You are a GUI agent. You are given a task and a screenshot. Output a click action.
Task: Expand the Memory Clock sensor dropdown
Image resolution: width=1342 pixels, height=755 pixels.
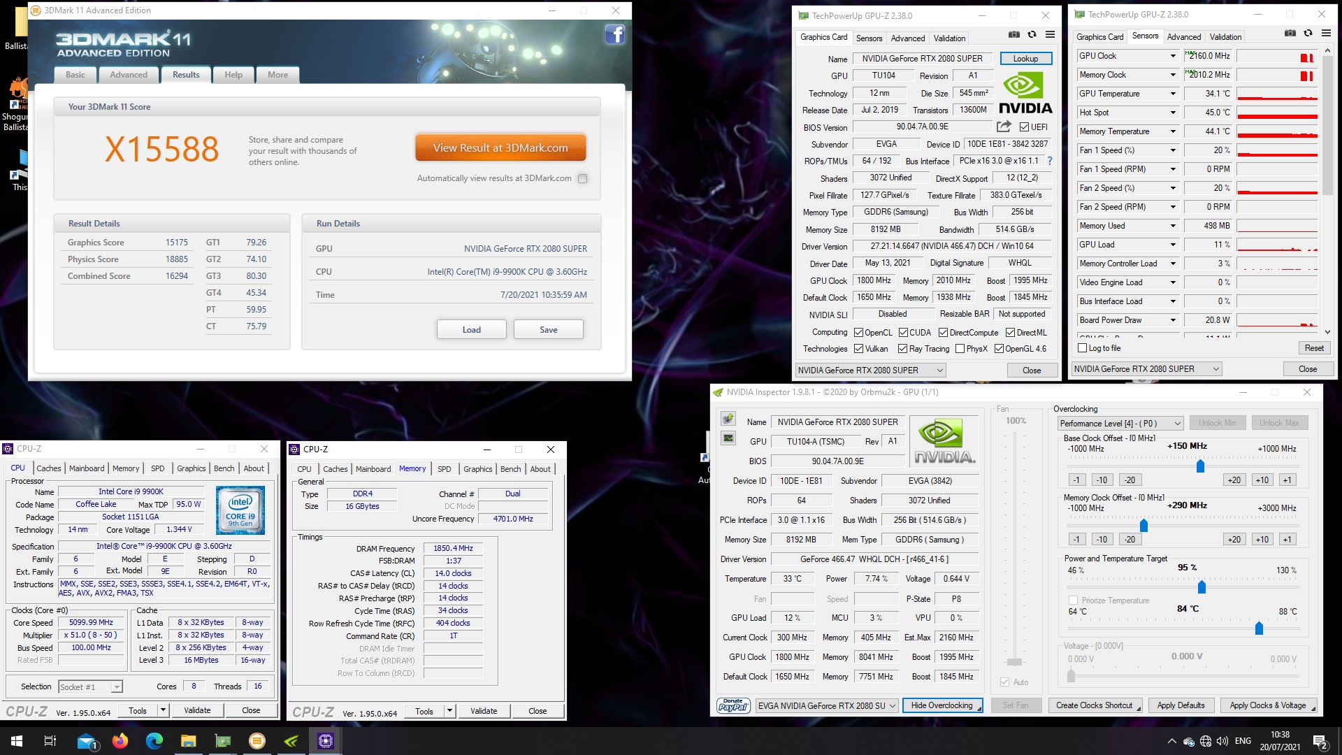coord(1173,75)
